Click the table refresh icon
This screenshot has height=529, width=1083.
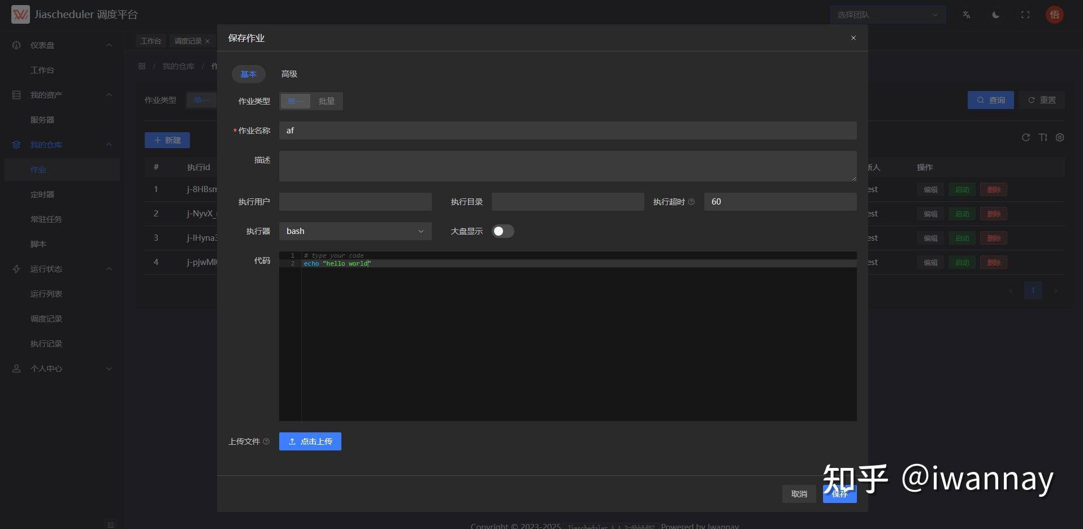click(1026, 137)
